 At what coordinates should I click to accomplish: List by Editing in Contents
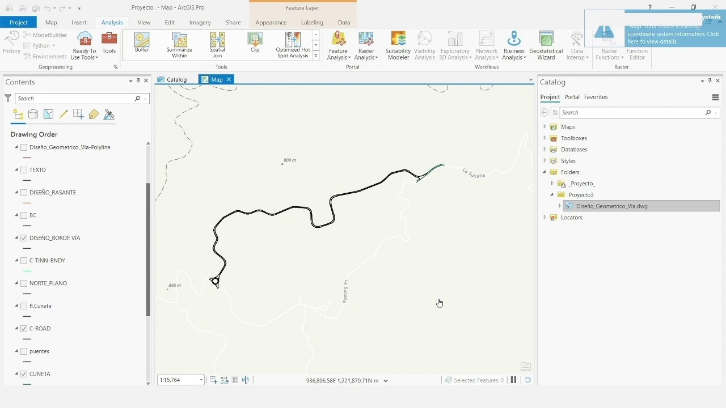(x=64, y=114)
